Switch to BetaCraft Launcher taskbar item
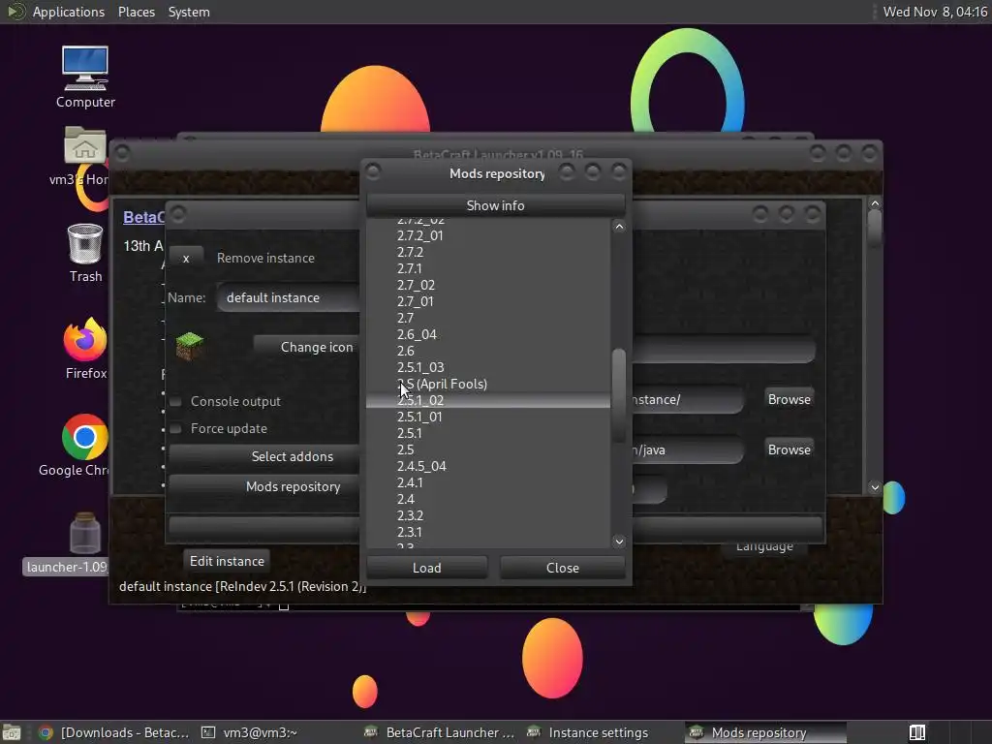The image size is (992, 744). 441,732
